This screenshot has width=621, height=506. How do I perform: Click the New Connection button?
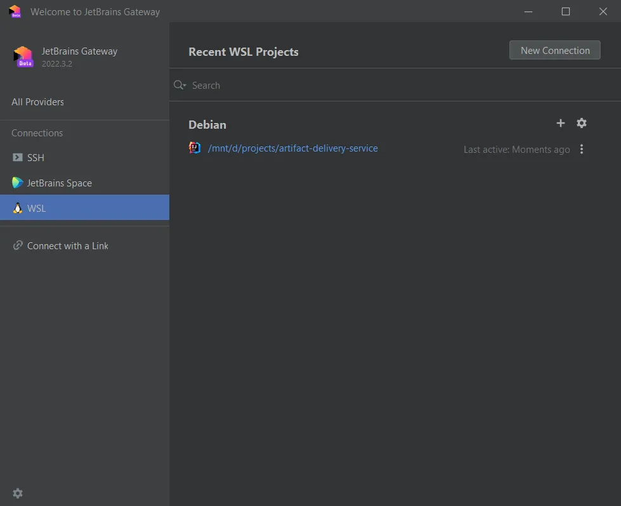click(x=554, y=51)
